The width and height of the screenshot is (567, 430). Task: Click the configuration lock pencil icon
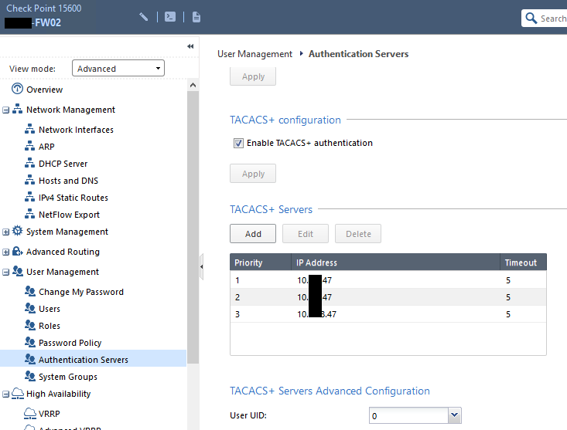click(144, 16)
